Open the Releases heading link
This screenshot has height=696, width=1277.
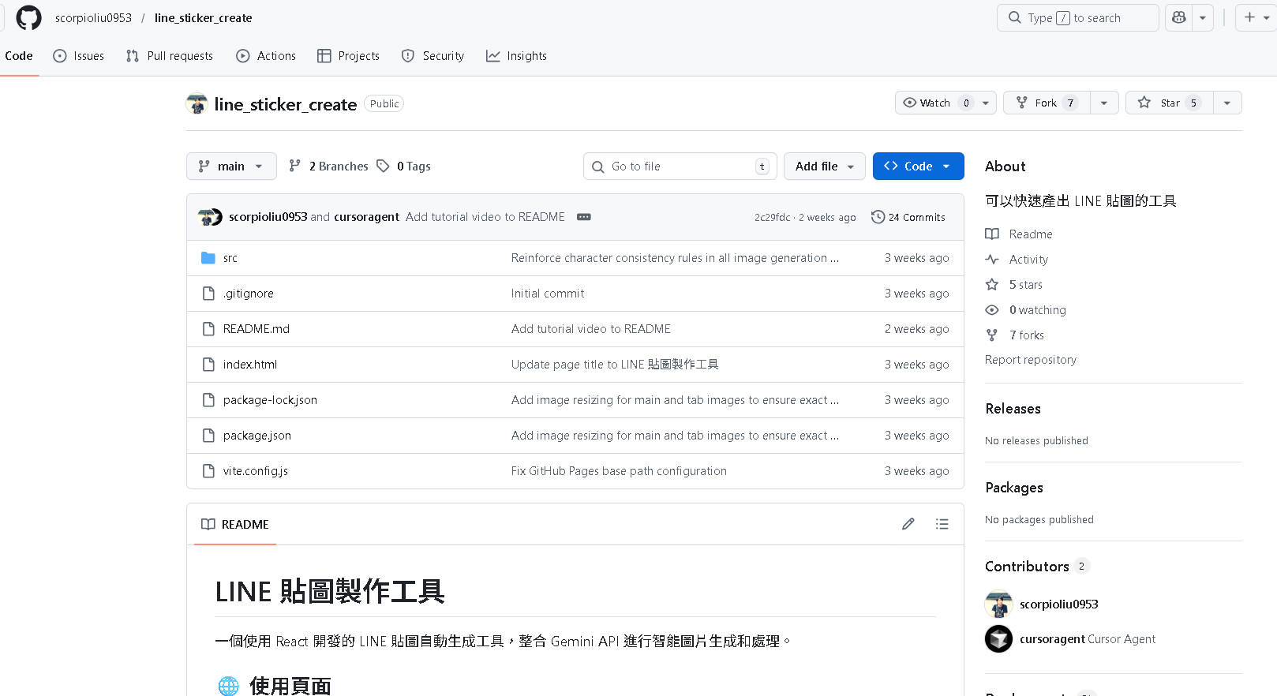point(1013,409)
